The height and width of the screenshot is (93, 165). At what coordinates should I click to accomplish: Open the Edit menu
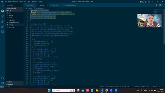pos(10,2)
